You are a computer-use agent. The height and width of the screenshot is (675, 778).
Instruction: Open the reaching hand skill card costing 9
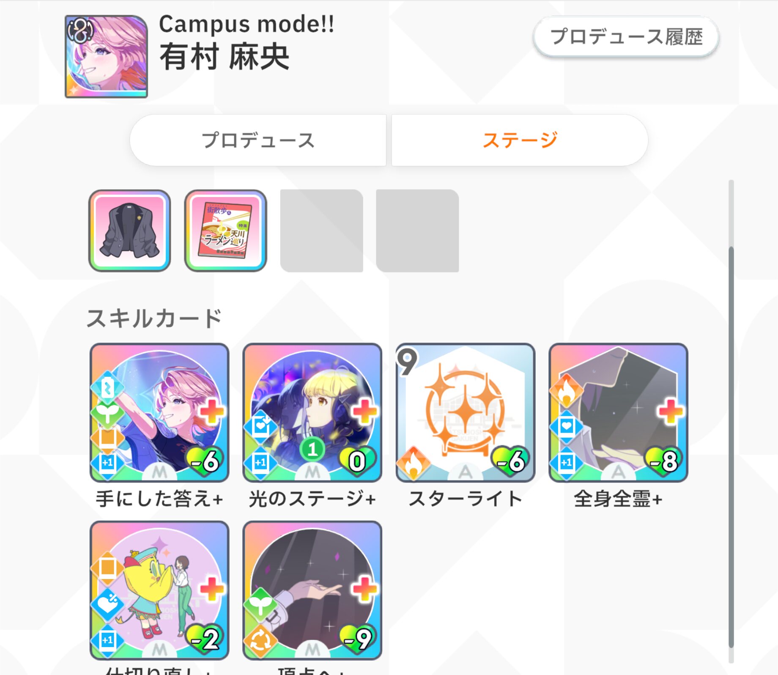(x=312, y=590)
